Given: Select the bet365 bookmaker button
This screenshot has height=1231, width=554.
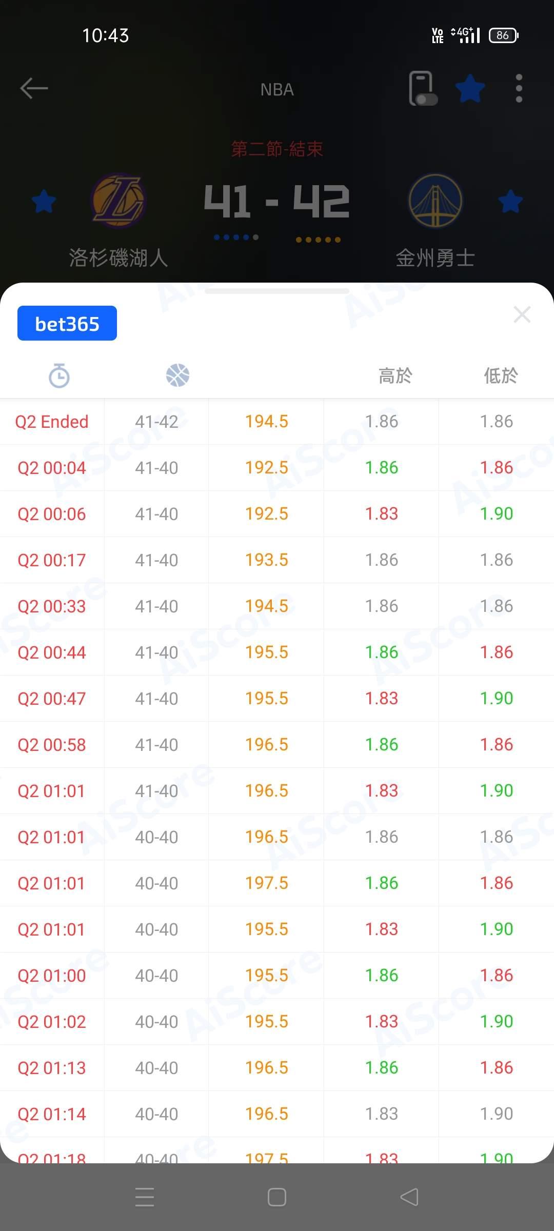Looking at the screenshot, I should coord(67,324).
